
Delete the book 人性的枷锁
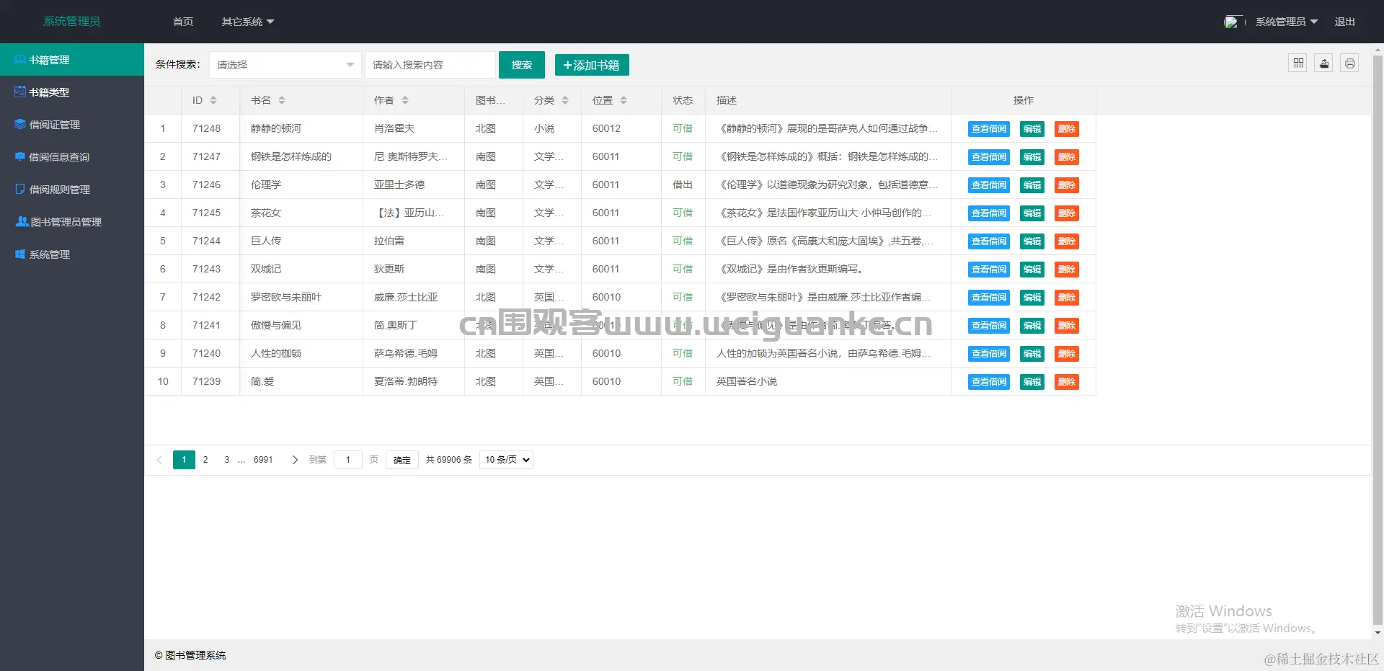coord(1067,354)
